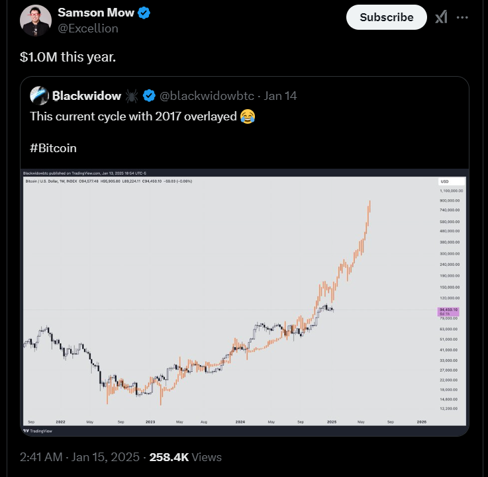Open the Blackwidow display name
The width and height of the screenshot is (488, 477).
point(87,96)
